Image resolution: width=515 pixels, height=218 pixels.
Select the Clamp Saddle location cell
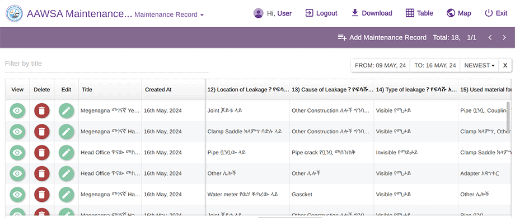pyautogui.click(x=247, y=132)
